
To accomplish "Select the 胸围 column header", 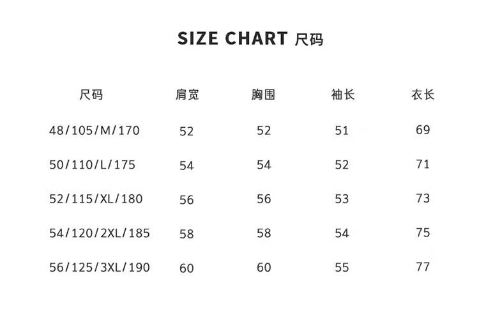I will pyautogui.click(x=263, y=95).
